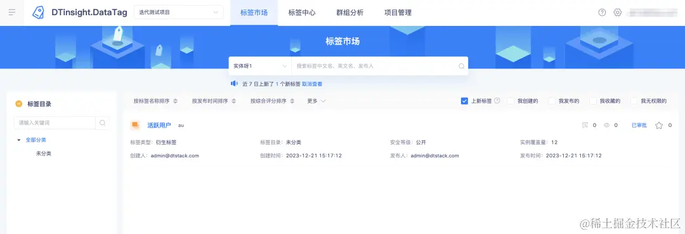Click the 创建人 admin@dtstack.com text
The image size is (685, 234).
click(x=165, y=155)
